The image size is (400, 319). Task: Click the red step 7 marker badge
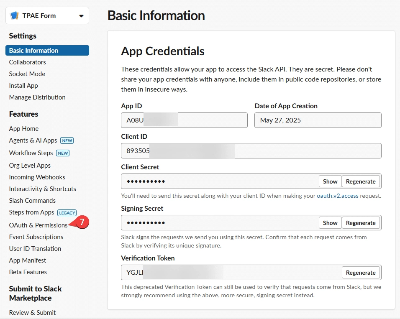click(x=82, y=223)
